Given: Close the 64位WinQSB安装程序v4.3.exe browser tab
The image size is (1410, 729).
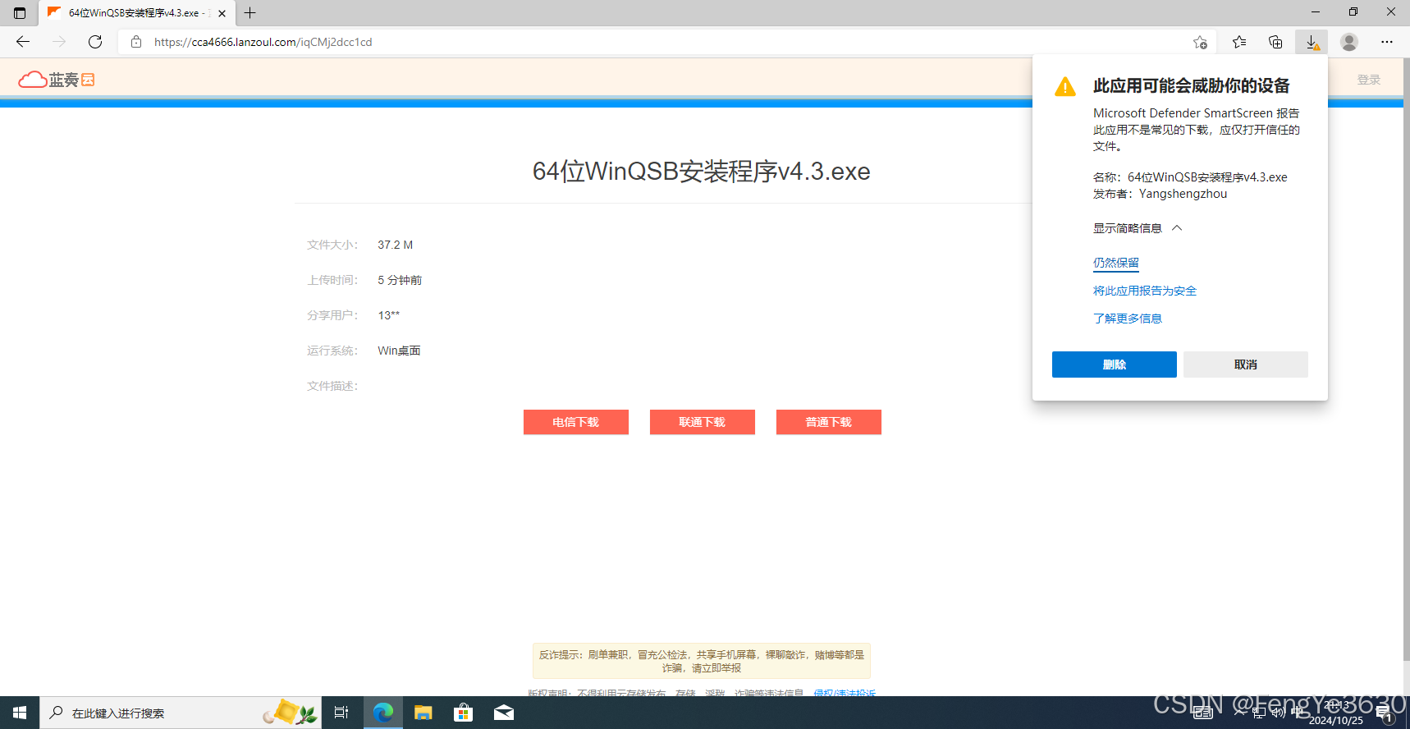Looking at the screenshot, I should coord(222,13).
